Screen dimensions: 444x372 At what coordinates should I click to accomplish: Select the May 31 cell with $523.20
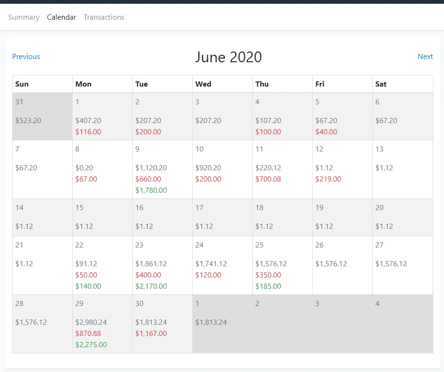(x=42, y=116)
